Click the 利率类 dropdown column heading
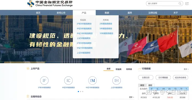This screenshot has height=100, width=192. point(106,20)
